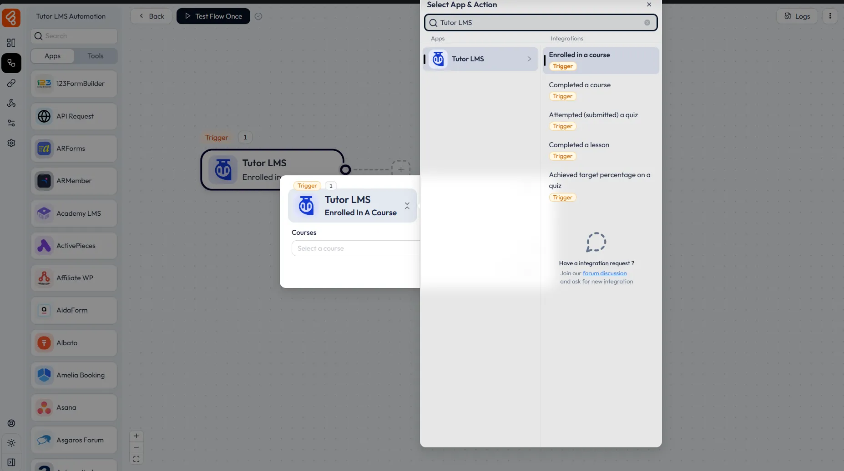This screenshot has width=844, height=471.
Task: Open the Logs button
Action: [797, 16]
